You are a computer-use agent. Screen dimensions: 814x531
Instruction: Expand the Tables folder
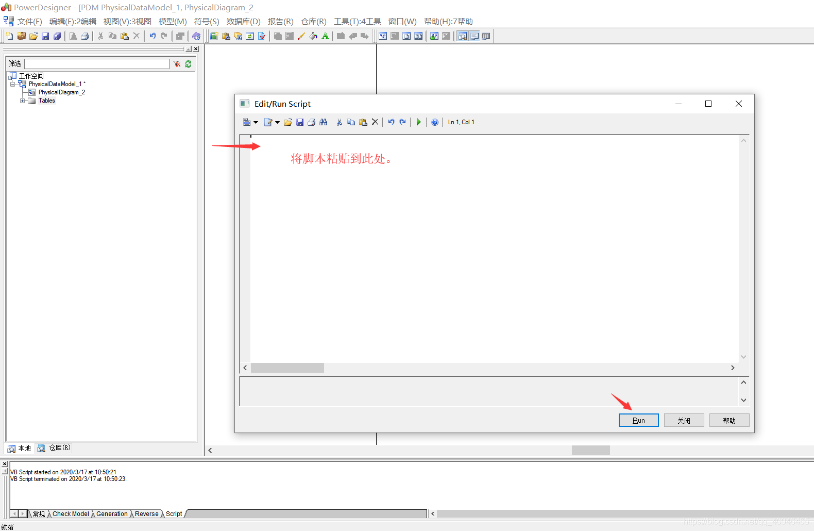[x=22, y=101]
